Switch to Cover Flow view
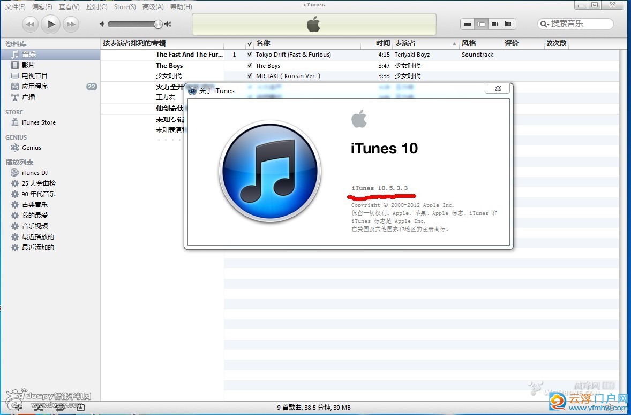The width and height of the screenshot is (631, 415). click(509, 24)
